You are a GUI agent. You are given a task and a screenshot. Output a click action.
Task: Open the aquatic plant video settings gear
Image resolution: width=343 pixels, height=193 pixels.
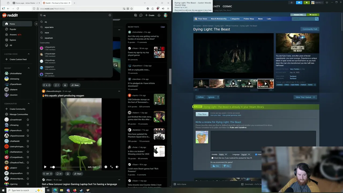pyautogui.click(x=106, y=167)
